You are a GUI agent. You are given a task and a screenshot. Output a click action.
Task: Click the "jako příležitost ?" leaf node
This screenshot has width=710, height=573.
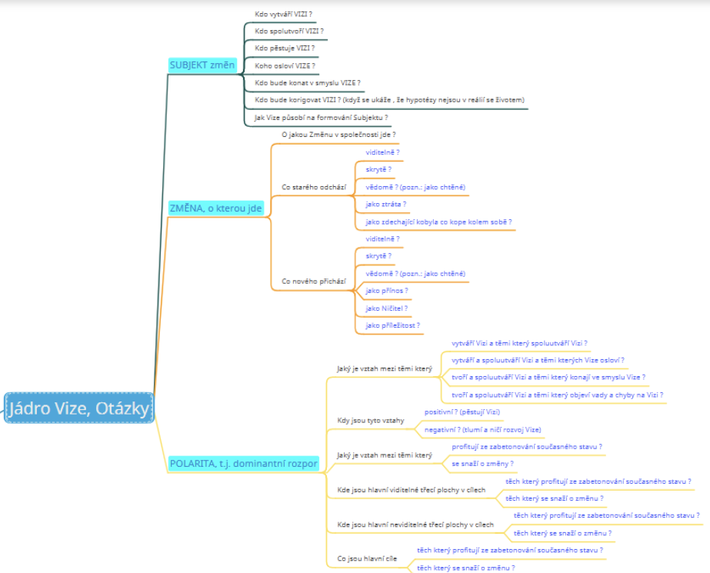(x=392, y=325)
